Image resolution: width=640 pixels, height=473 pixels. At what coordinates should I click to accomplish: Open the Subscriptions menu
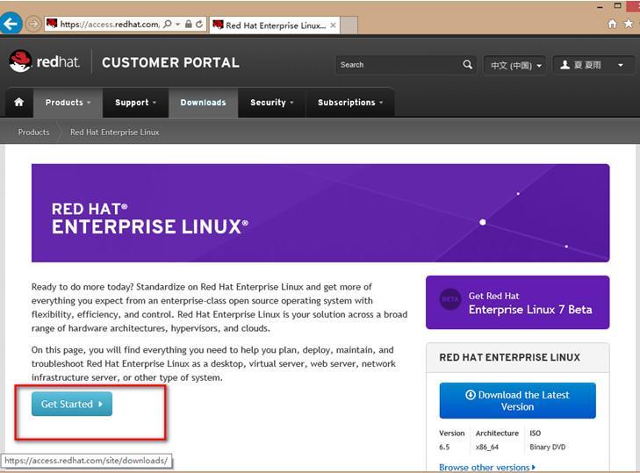click(350, 103)
